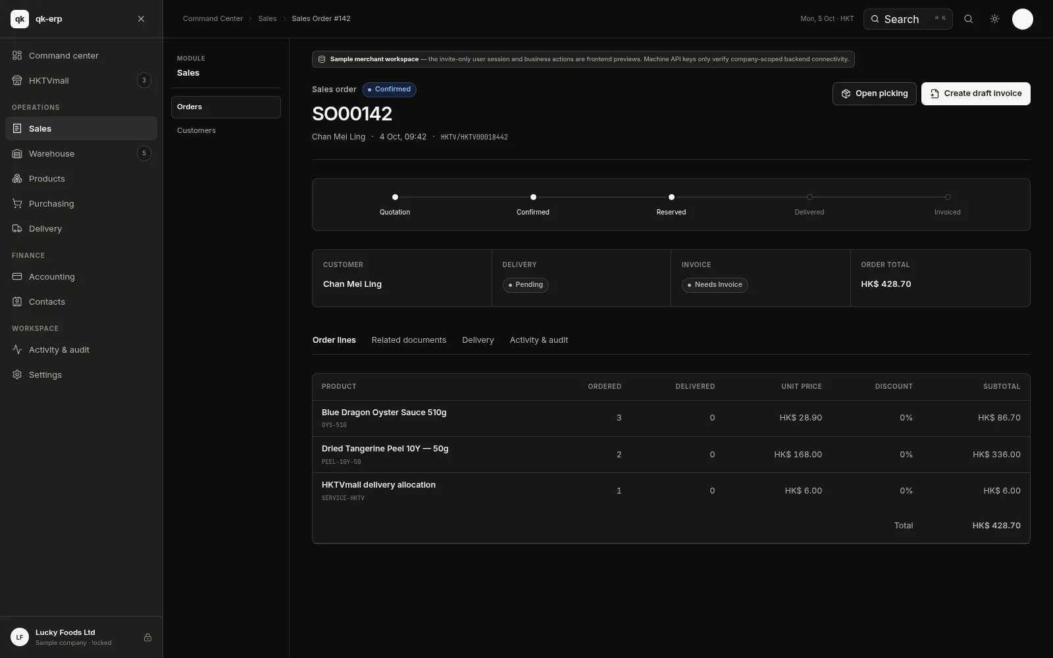1053x658 pixels.
Task: Open Warehouse in the sidebar
Action: [81, 153]
